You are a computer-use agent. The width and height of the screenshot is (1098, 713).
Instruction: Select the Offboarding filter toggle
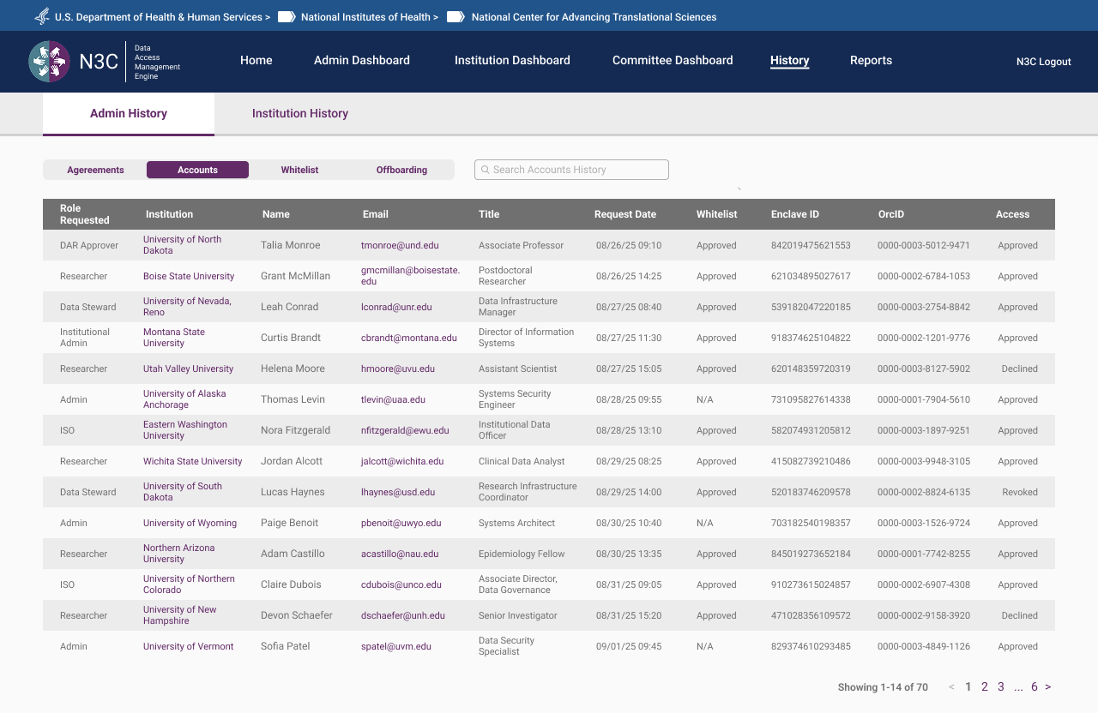(x=401, y=171)
